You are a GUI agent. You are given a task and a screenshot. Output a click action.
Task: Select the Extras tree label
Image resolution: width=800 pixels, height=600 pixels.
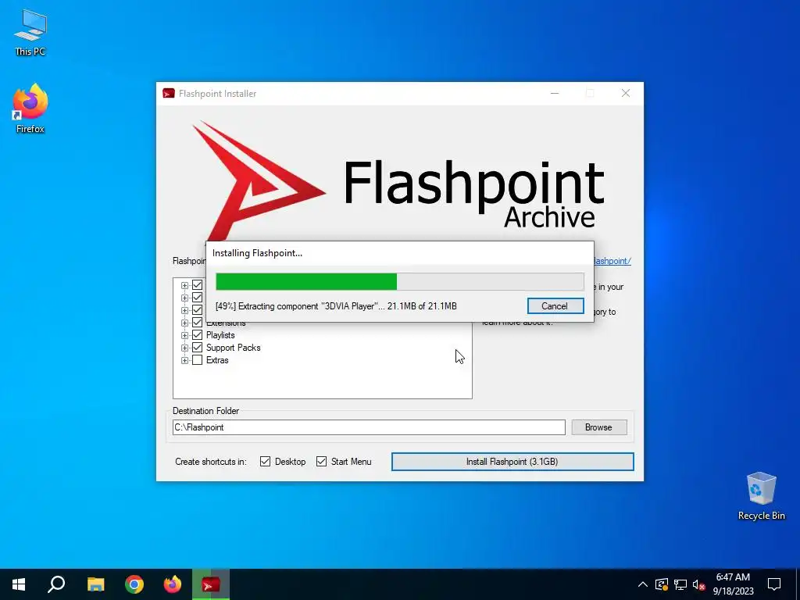(x=217, y=360)
